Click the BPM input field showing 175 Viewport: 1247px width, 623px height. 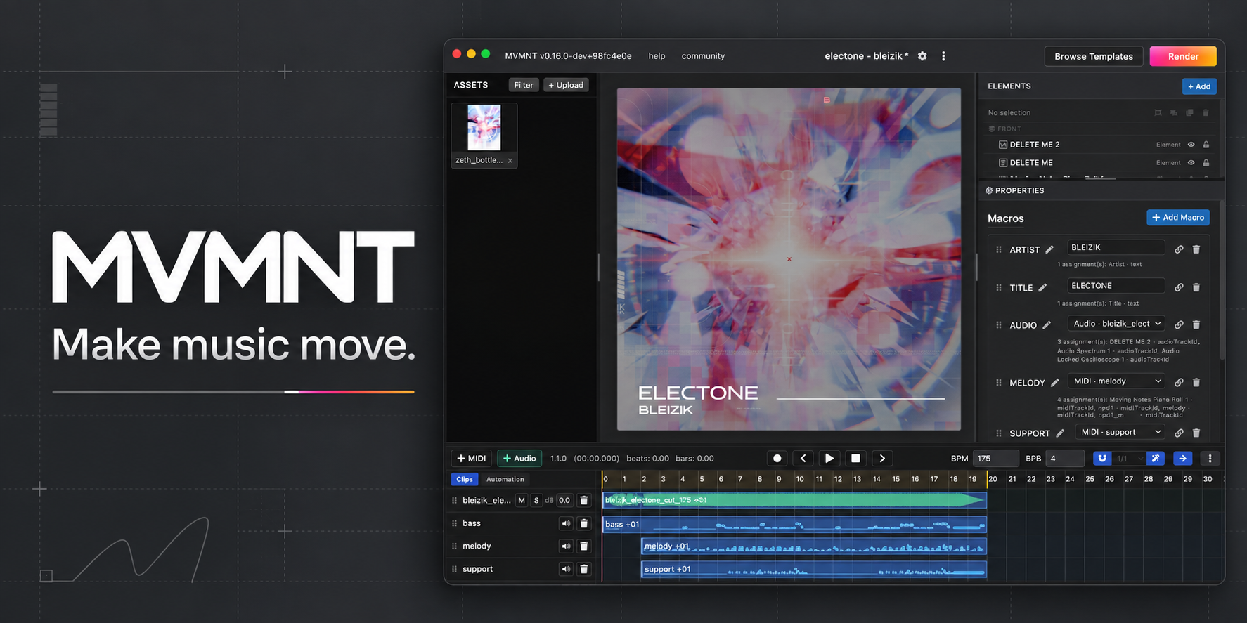[995, 459]
